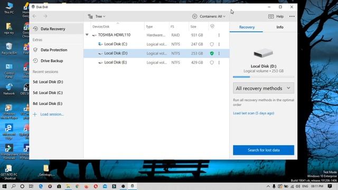Image resolution: width=338 pixels, height=190 pixels.
Task: Open the Help panel
Action: (x=276, y=16)
